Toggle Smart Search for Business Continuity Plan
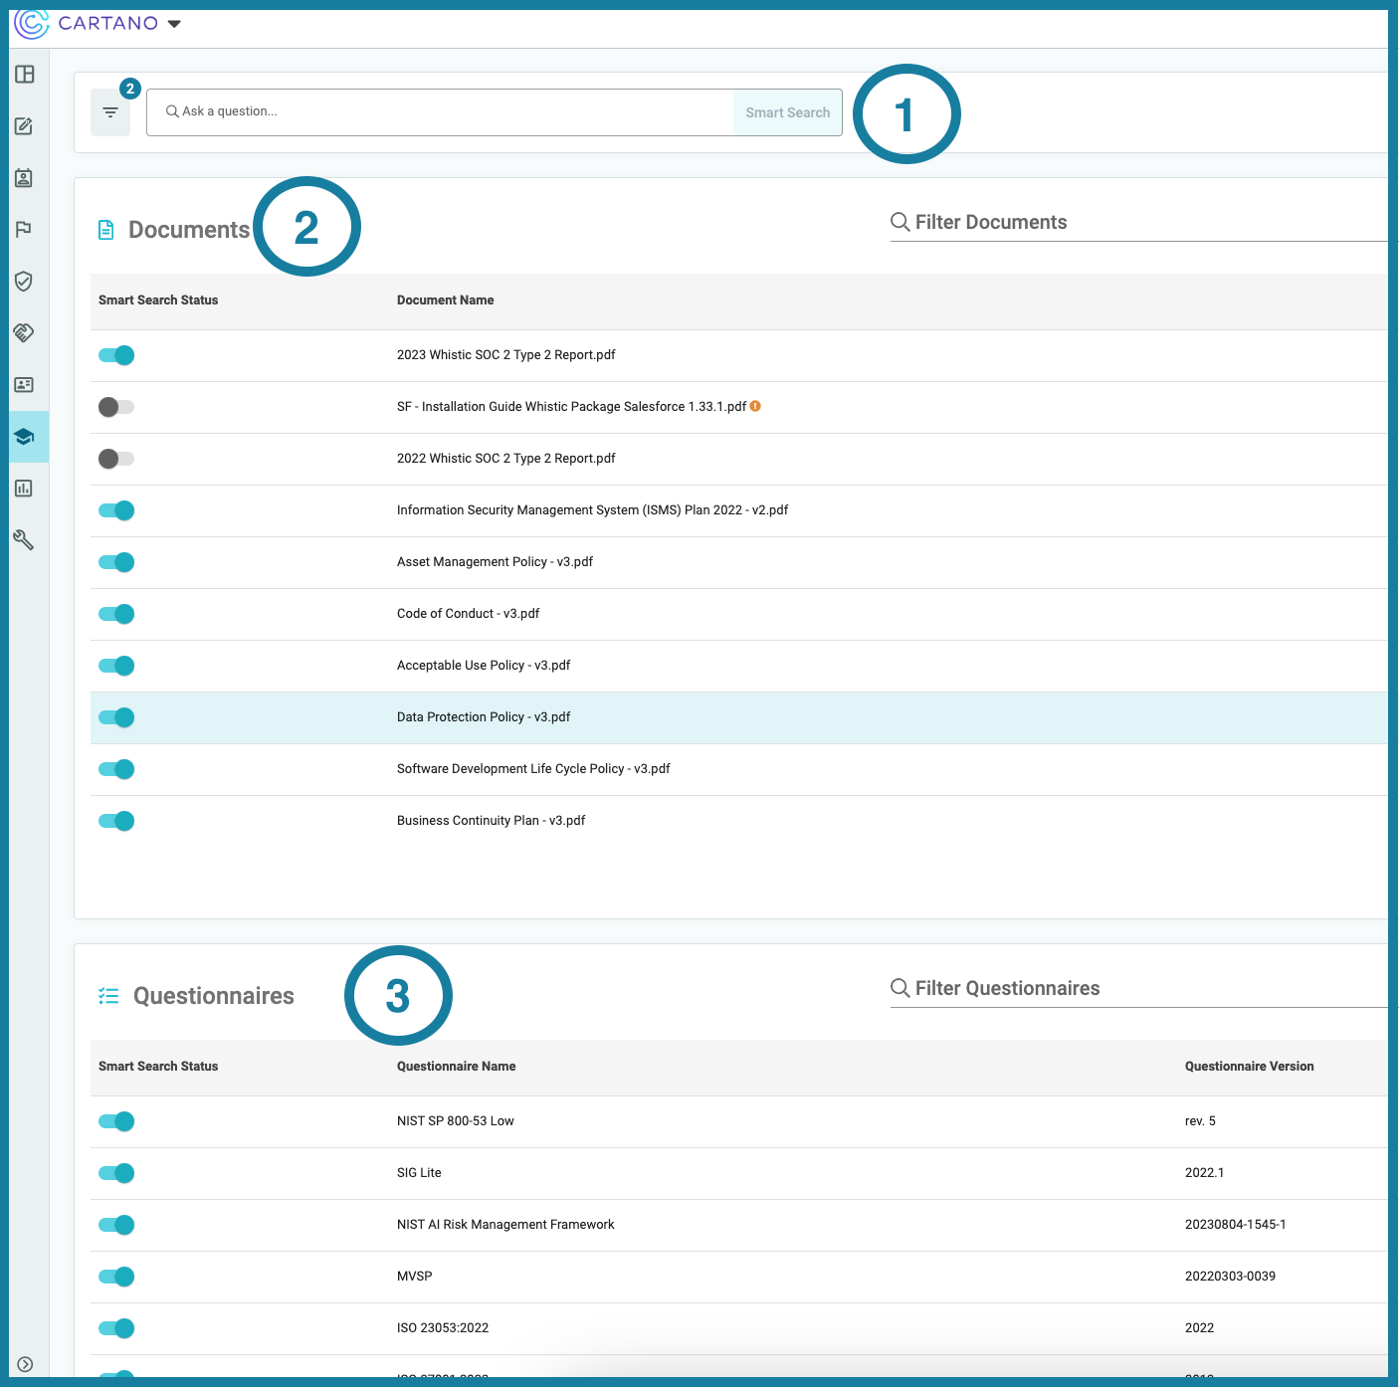Image resolution: width=1399 pixels, height=1387 pixels. (116, 821)
